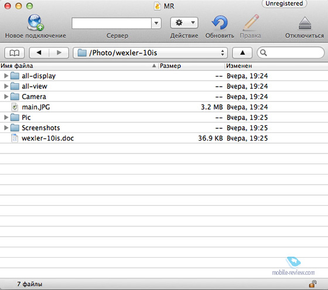The width and height of the screenshot is (328, 290).
Task: Expand the all-display folder triangle
Action: click(x=6, y=76)
